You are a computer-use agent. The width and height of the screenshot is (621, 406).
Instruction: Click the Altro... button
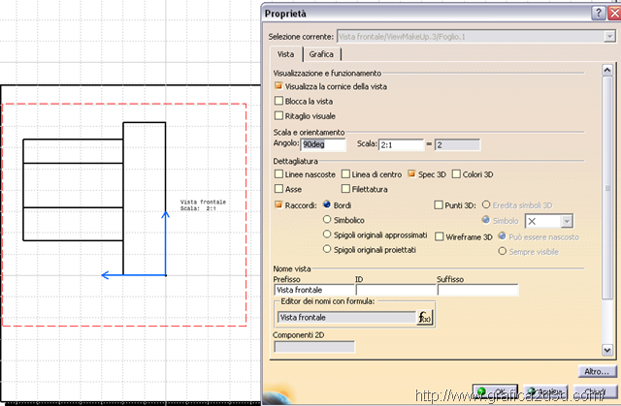596,371
